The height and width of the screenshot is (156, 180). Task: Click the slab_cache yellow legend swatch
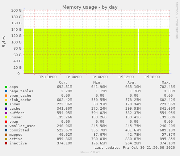point(6,100)
